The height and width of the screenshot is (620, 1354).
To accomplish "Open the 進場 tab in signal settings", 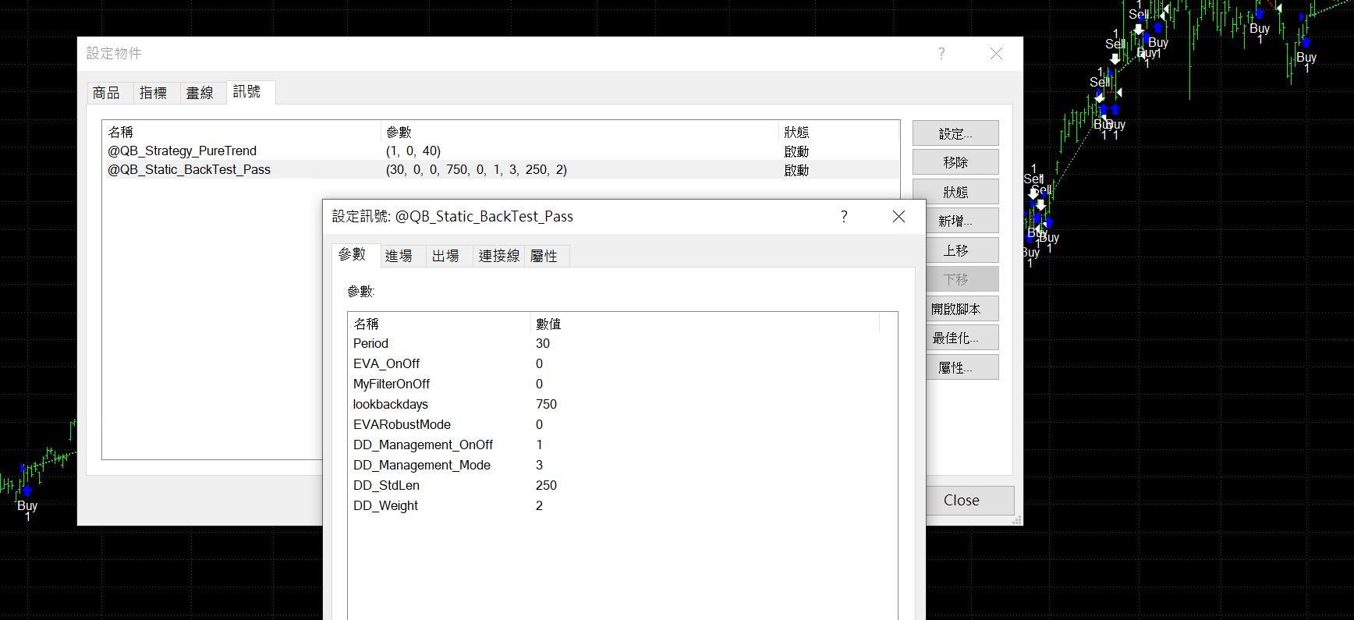I will pos(399,257).
